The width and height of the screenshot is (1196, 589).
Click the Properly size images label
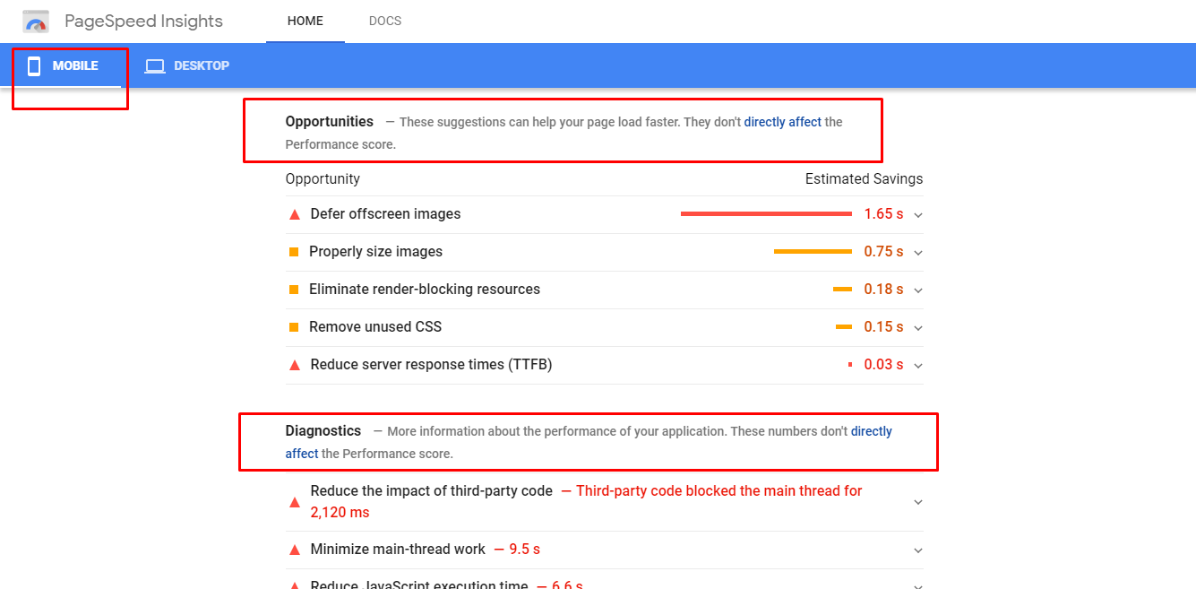375,252
